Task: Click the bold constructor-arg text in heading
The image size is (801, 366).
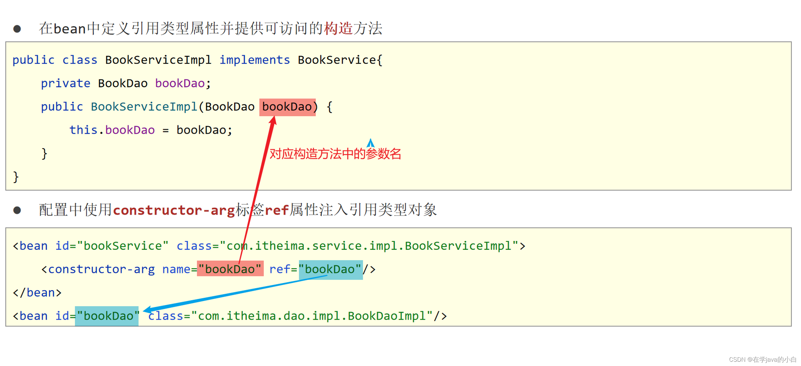Action: pos(174,210)
